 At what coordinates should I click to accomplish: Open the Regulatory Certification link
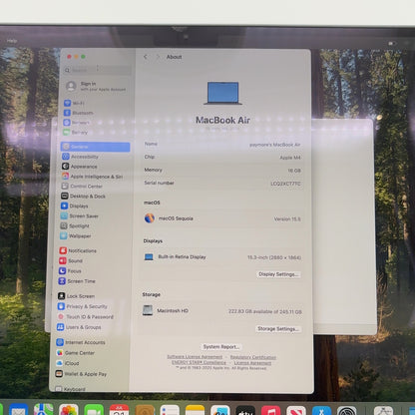point(253,357)
